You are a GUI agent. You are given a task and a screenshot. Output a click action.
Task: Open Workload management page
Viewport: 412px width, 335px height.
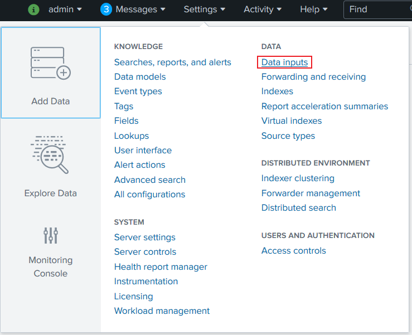[x=162, y=311]
